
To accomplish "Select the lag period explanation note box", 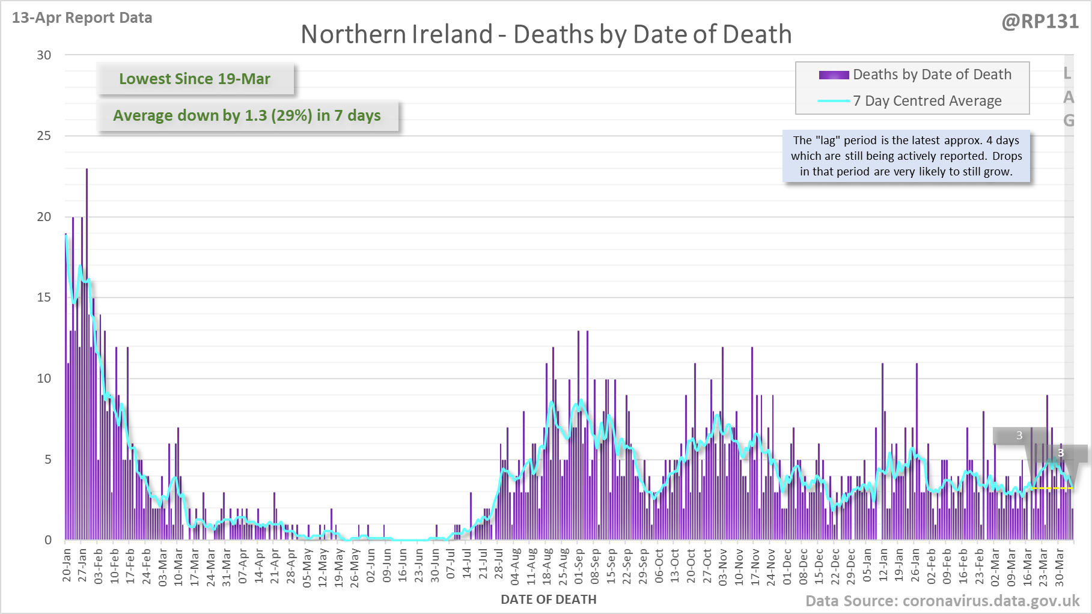I will click(x=906, y=156).
